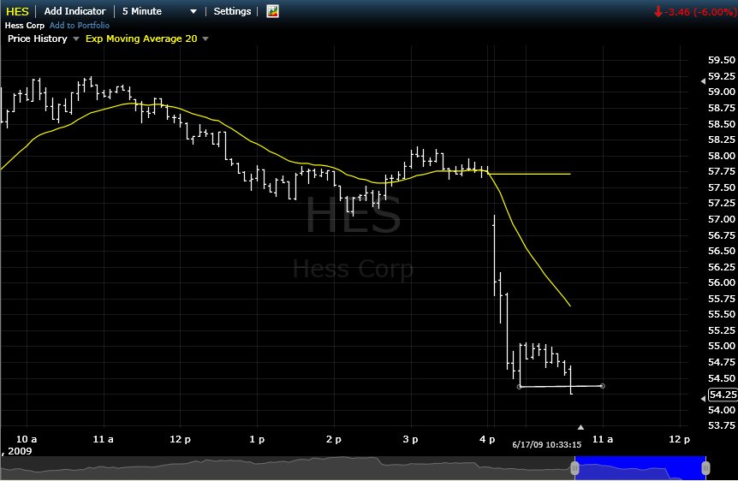The image size is (738, 481).
Task: Click the Hess Corp company name
Action: 25,26
